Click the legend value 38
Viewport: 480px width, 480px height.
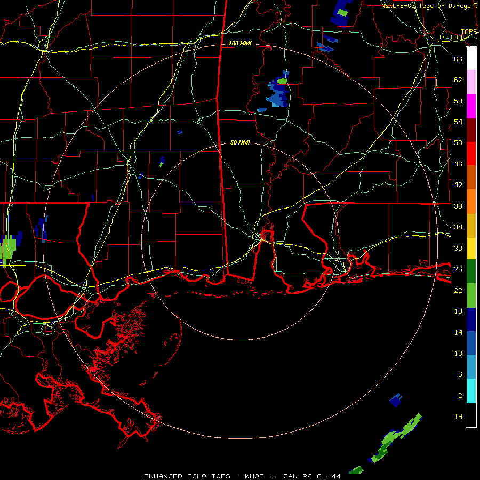click(458, 206)
